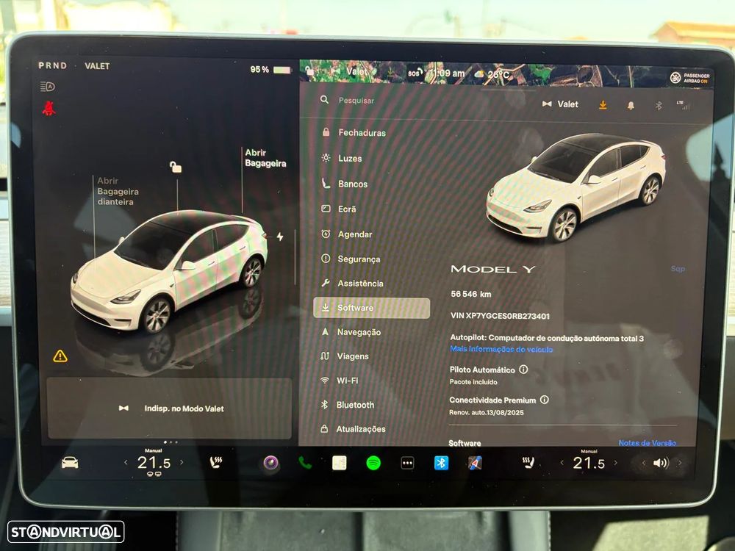Image resolution: width=735 pixels, height=551 pixels.
Task: Open the green Phone app
Action: point(305,463)
